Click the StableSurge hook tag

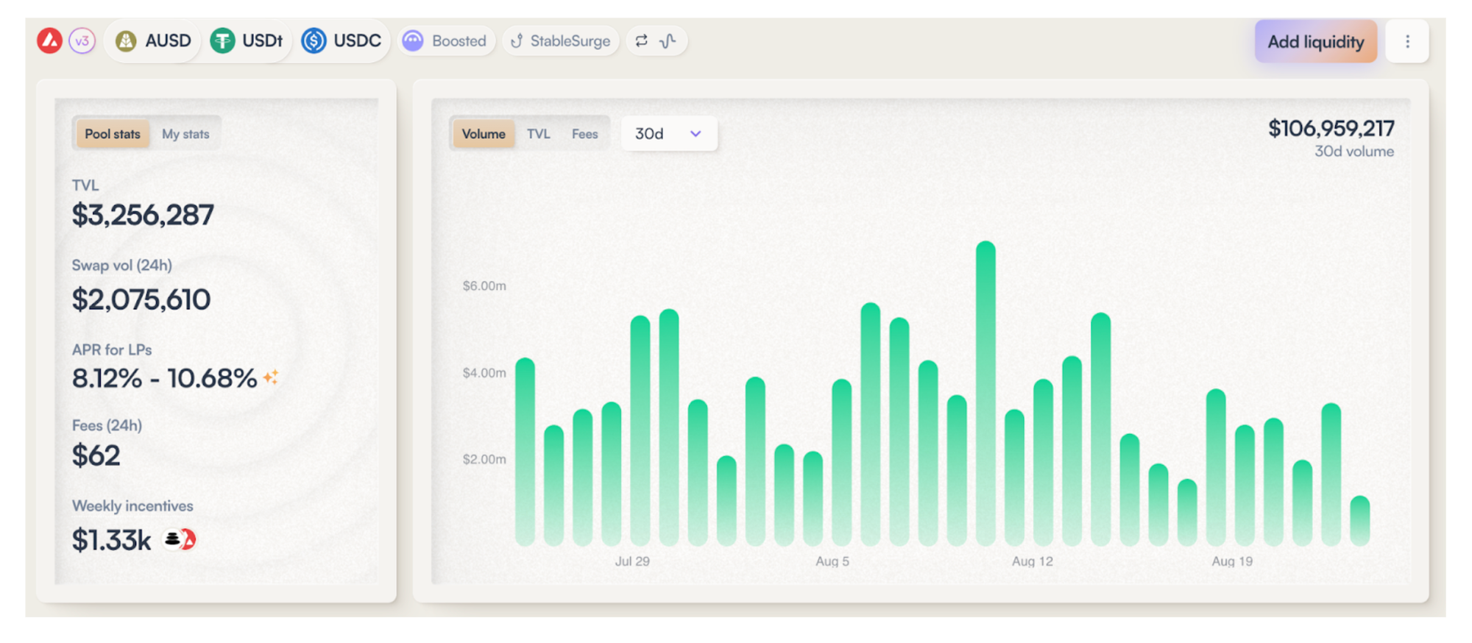(561, 40)
